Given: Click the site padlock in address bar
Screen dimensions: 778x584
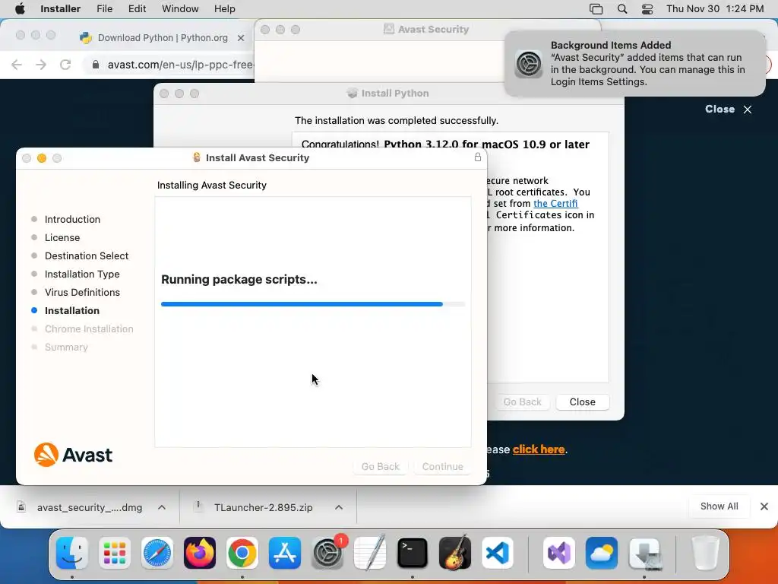Looking at the screenshot, I should [x=96, y=65].
